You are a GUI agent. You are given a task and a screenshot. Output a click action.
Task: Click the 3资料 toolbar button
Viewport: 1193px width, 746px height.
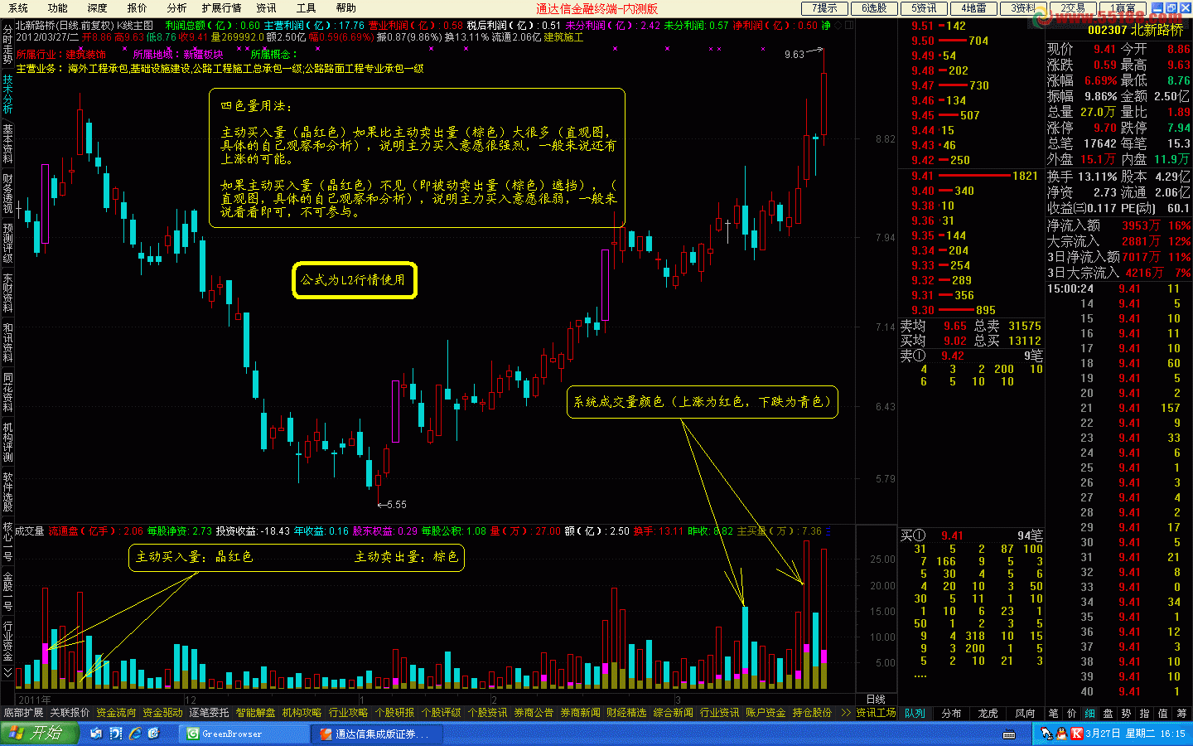click(1023, 8)
